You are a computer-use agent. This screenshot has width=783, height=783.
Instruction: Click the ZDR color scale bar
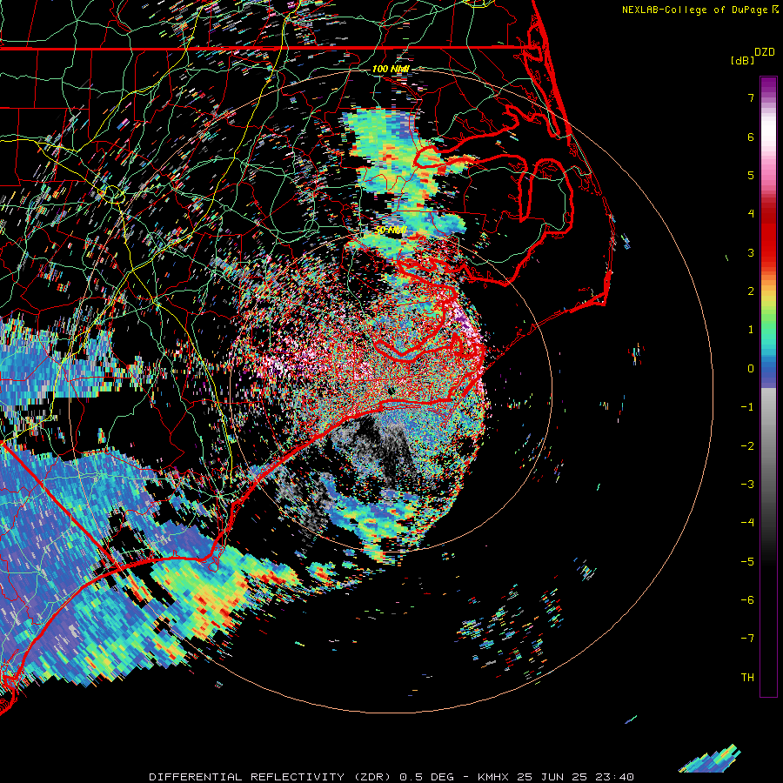click(x=768, y=386)
